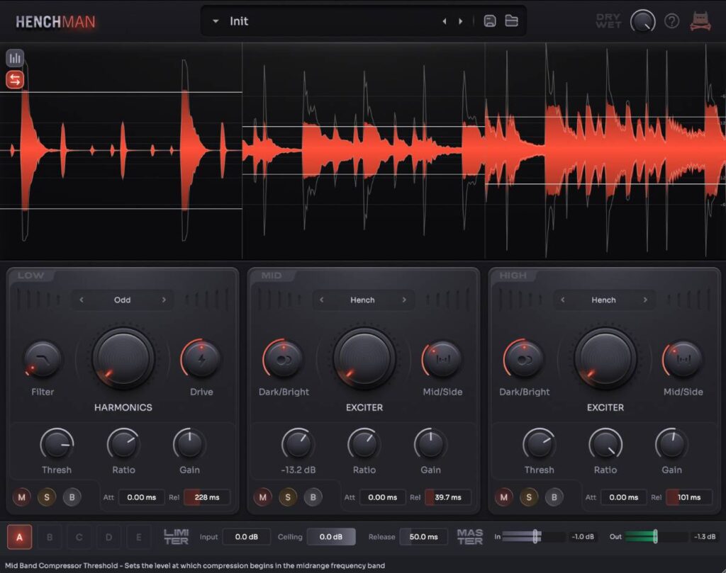Click the master Out level slider

point(655,537)
